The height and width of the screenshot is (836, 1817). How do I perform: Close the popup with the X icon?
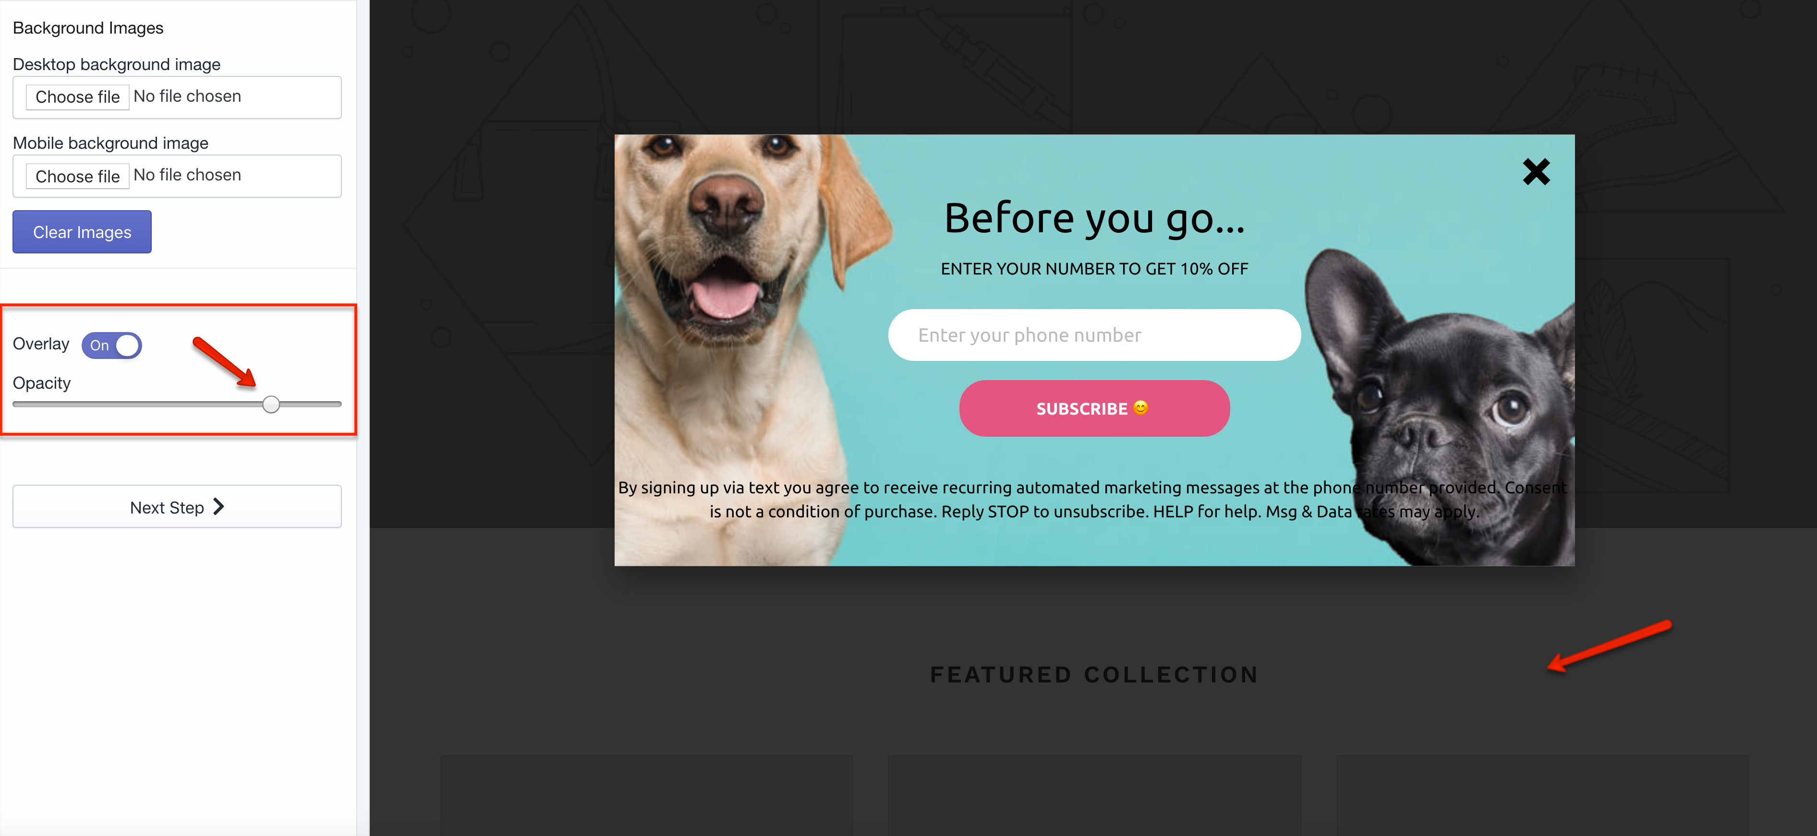pyautogui.click(x=1536, y=171)
